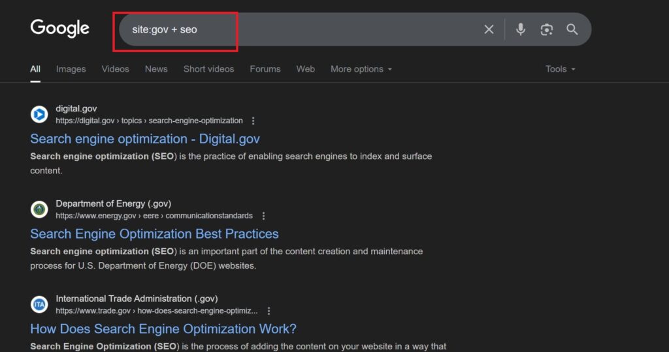Switch to the Videos tab
Image resolution: width=669 pixels, height=352 pixels.
[115, 69]
